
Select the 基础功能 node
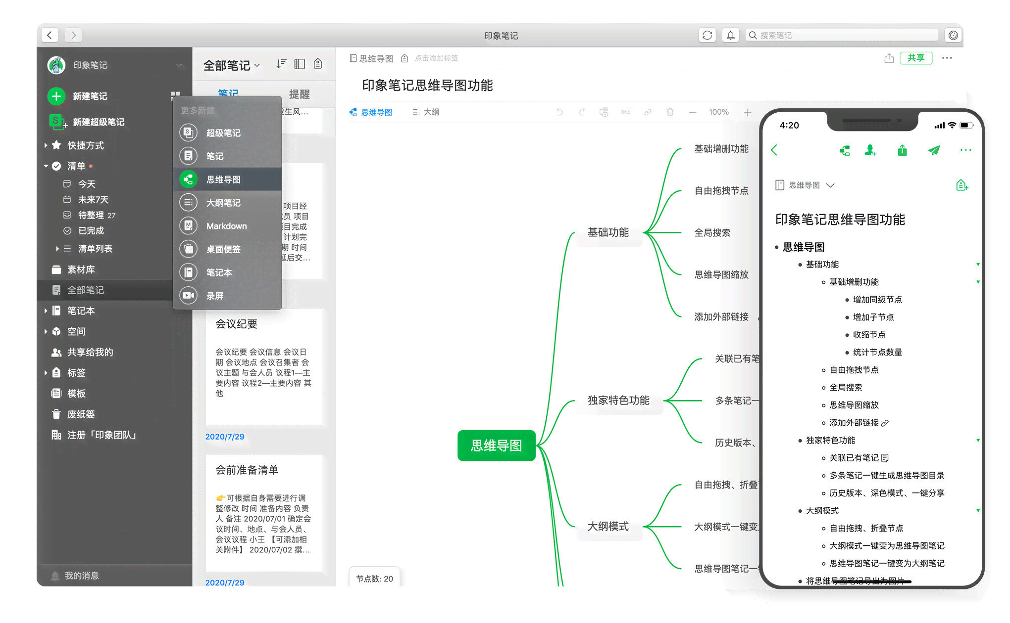point(608,232)
